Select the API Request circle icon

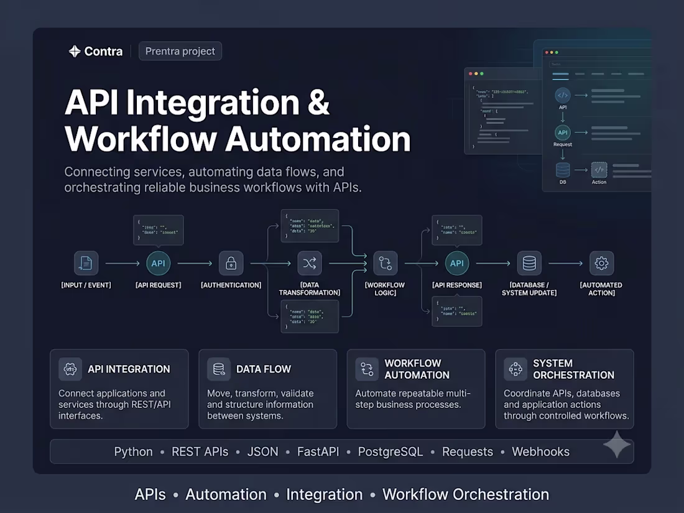pos(159,263)
